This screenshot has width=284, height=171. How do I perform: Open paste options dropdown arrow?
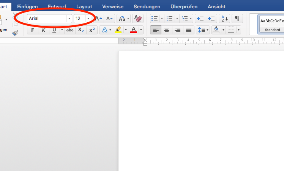click(6, 19)
